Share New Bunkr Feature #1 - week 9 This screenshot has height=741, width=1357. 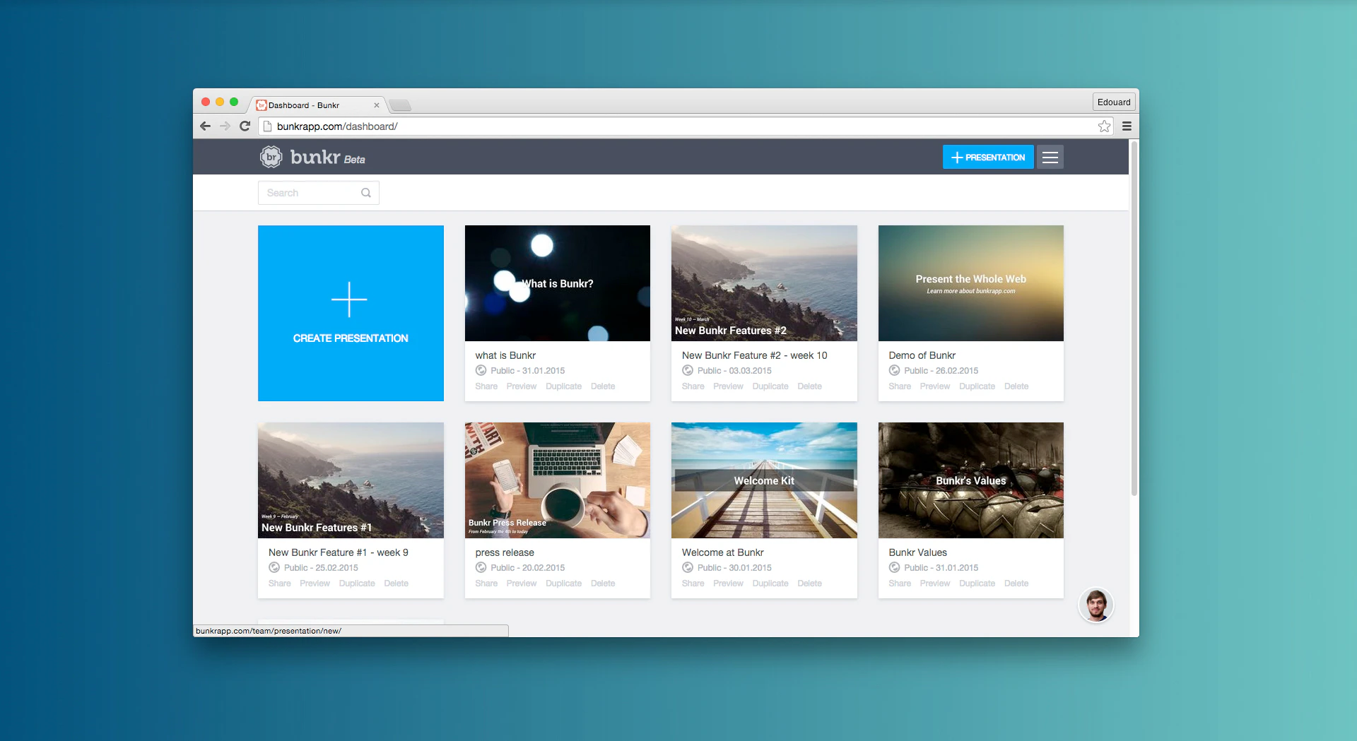279,583
